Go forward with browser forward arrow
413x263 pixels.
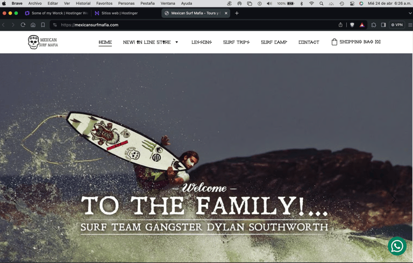click(x=13, y=25)
